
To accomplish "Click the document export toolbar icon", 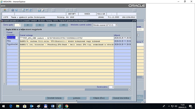I will pyautogui.click(x=43, y=10).
